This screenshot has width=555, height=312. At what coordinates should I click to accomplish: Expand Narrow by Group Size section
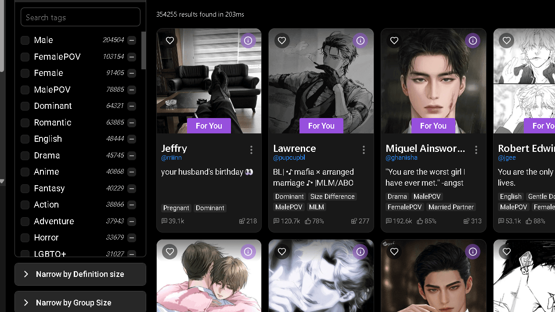tap(80, 302)
